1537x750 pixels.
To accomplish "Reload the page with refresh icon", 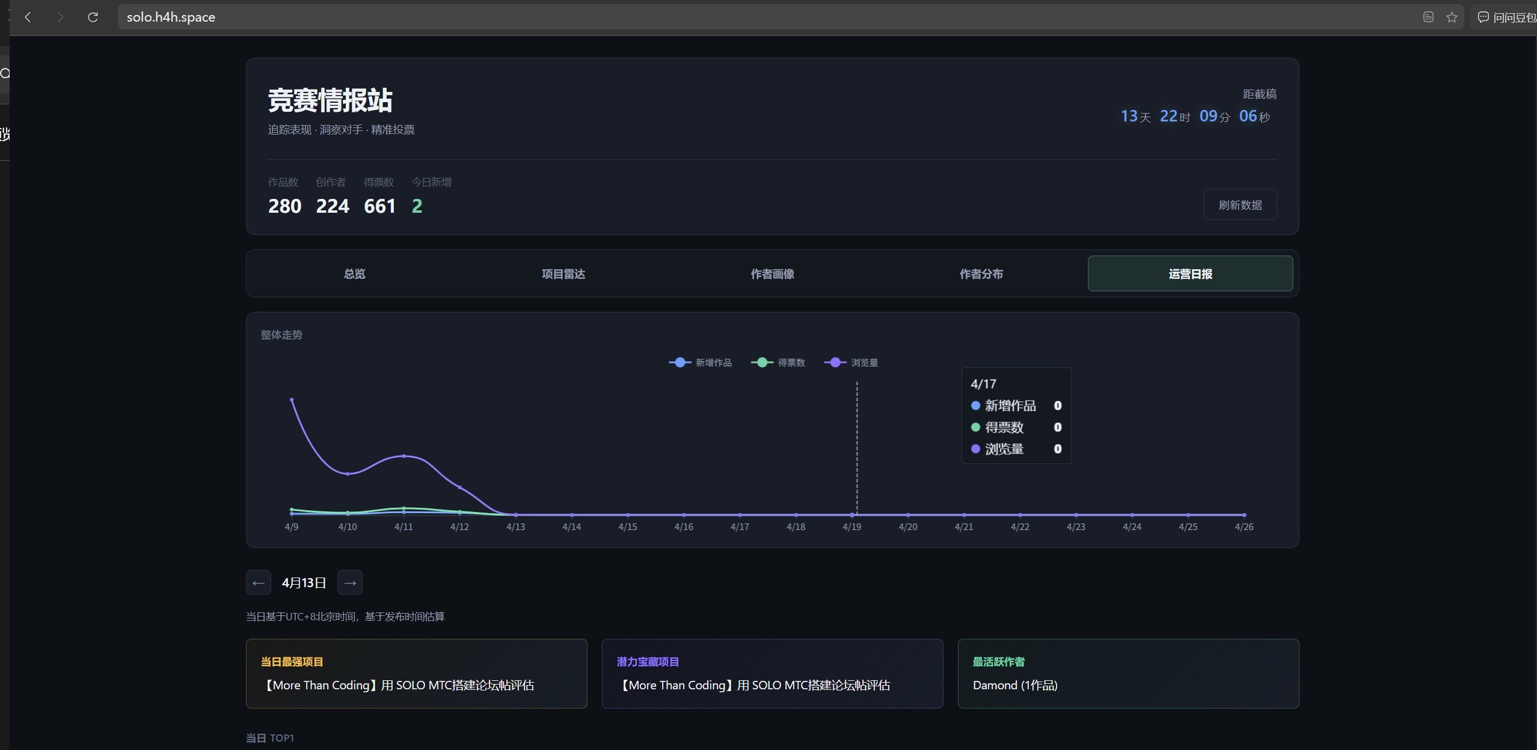I will (93, 17).
